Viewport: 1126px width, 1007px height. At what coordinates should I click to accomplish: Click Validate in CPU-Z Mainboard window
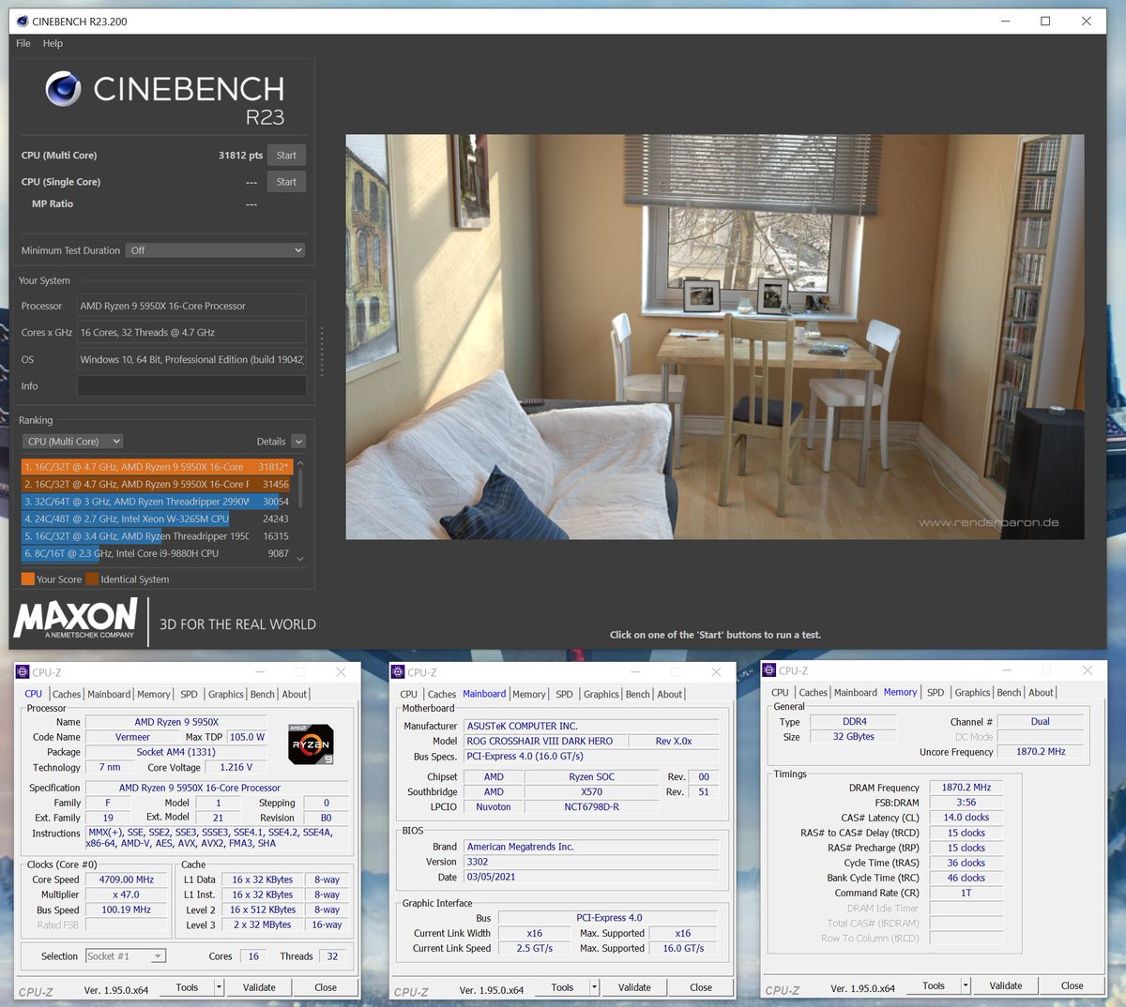pyautogui.click(x=634, y=987)
